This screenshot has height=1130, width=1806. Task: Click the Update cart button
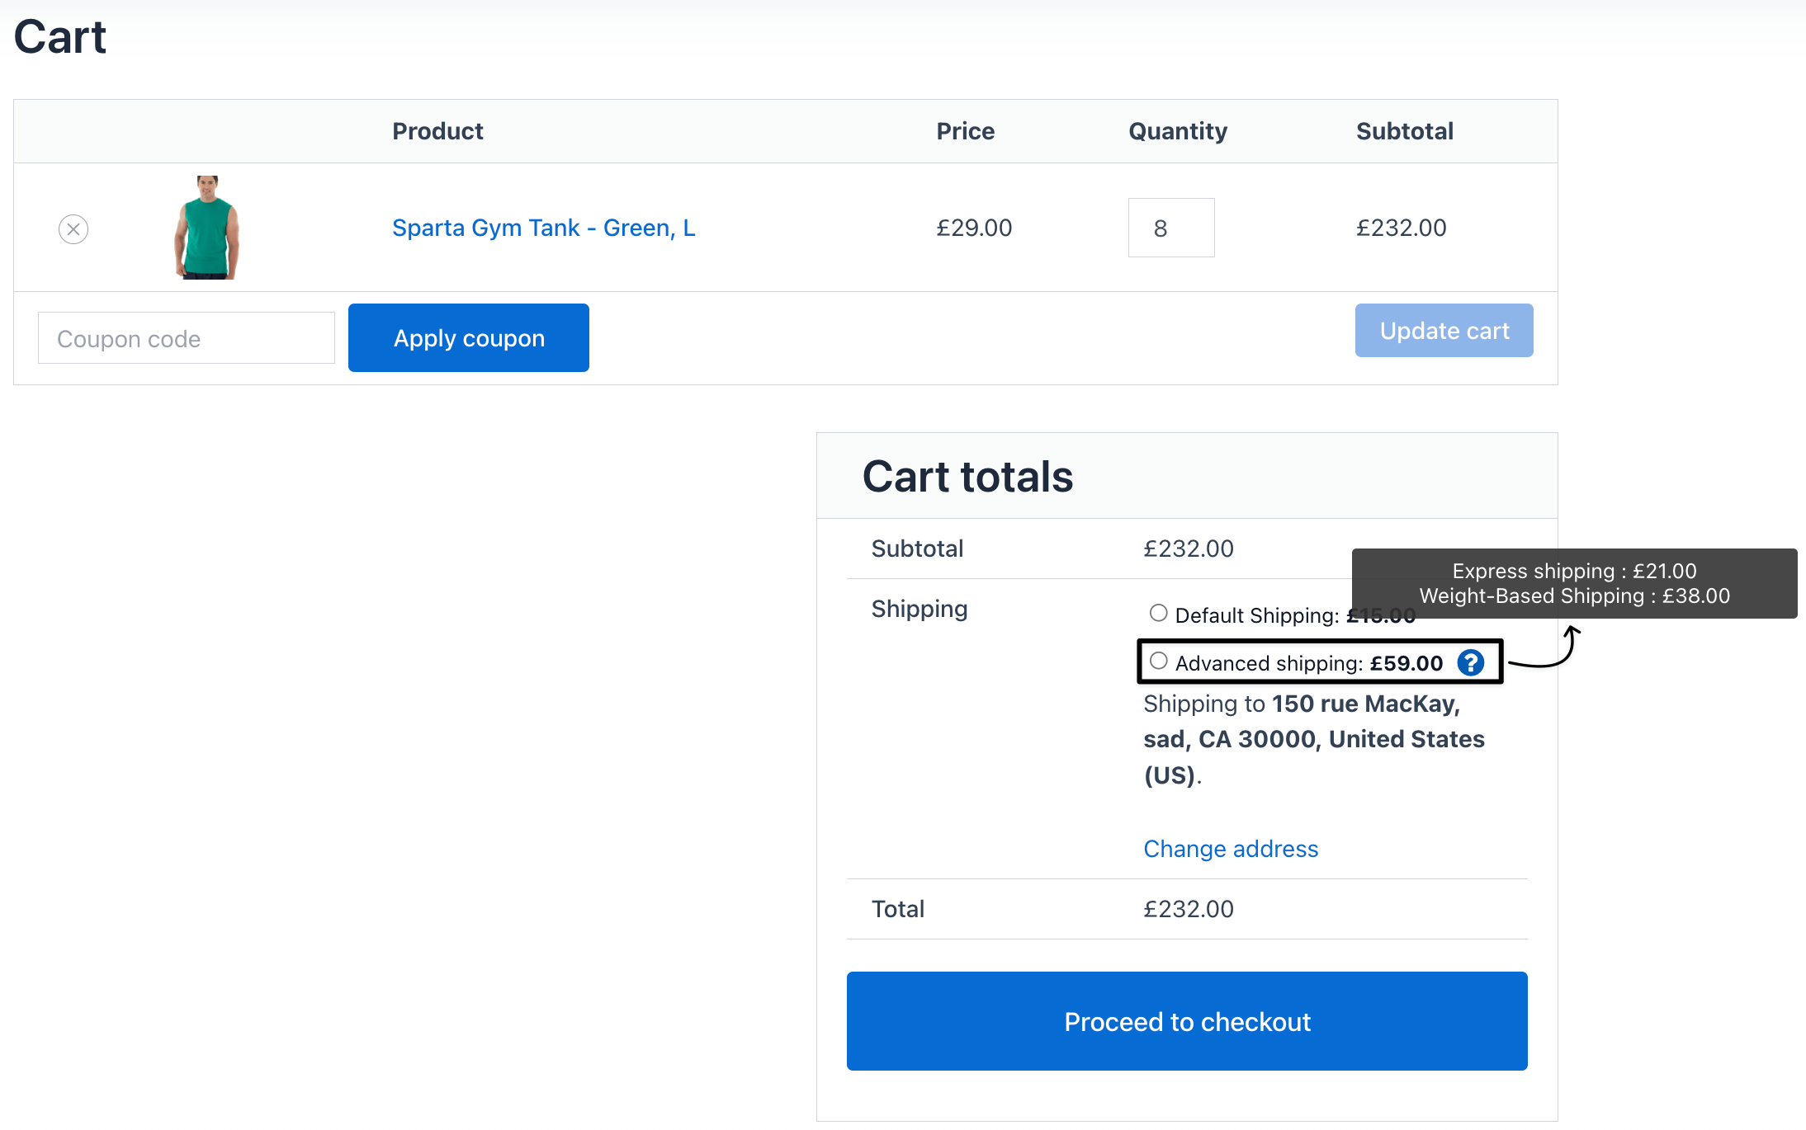click(1444, 331)
